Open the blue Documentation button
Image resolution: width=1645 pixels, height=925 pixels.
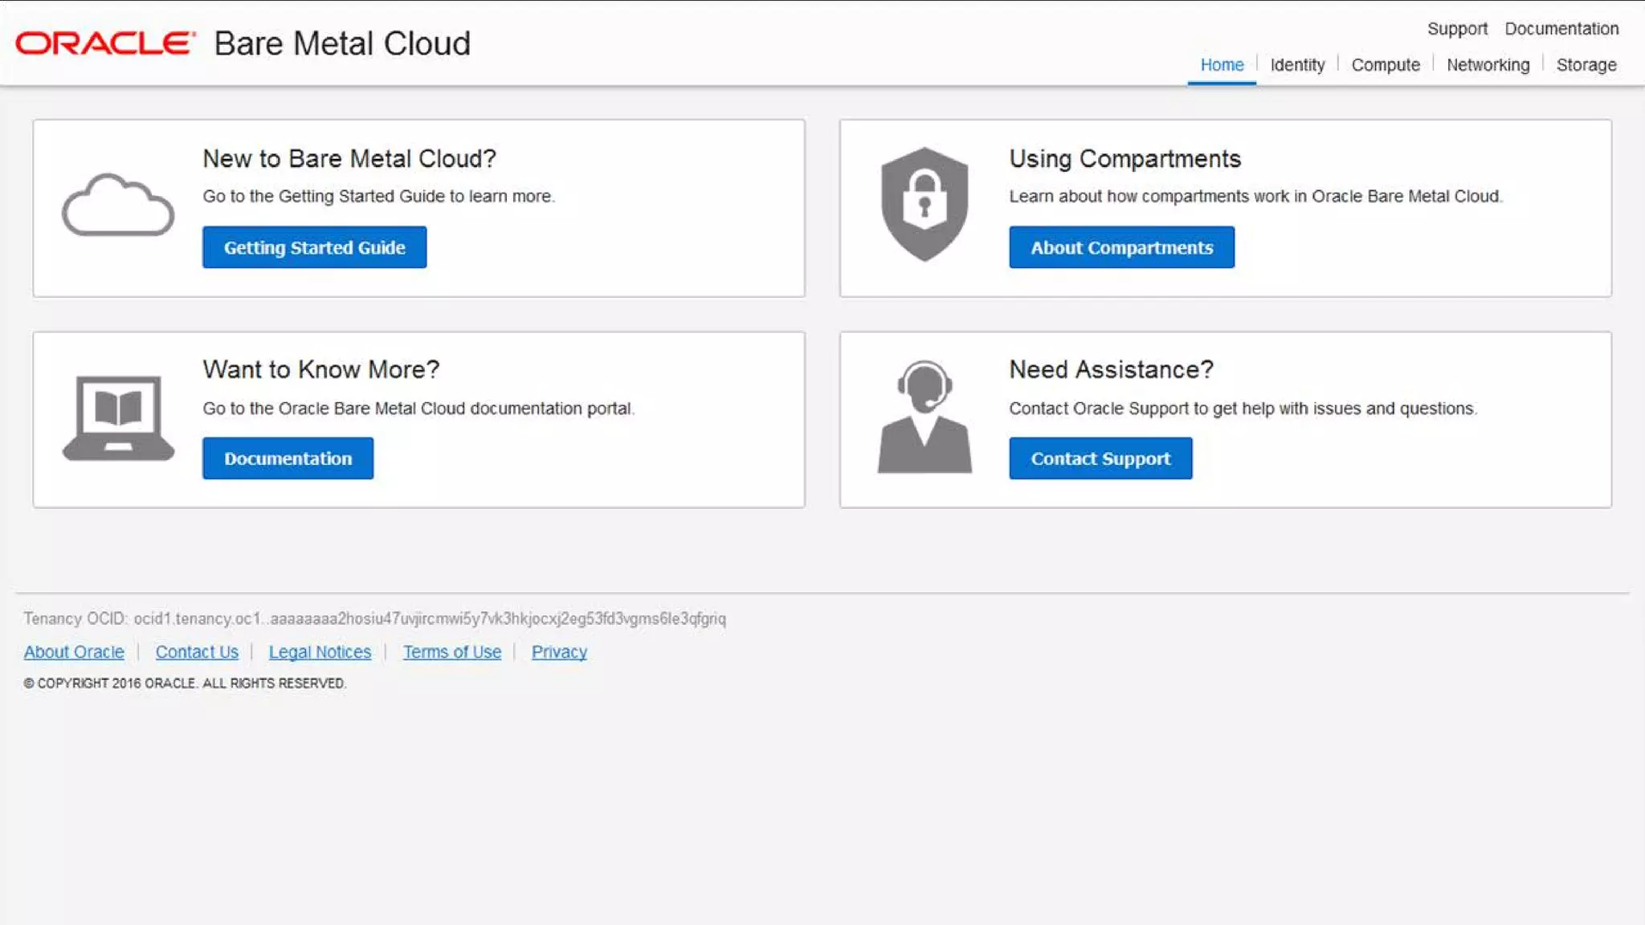[288, 458]
